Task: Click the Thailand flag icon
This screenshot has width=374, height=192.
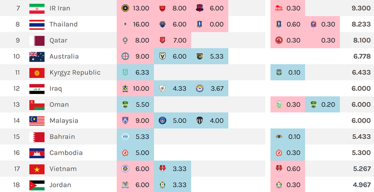Action: click(x=37, y=24)
